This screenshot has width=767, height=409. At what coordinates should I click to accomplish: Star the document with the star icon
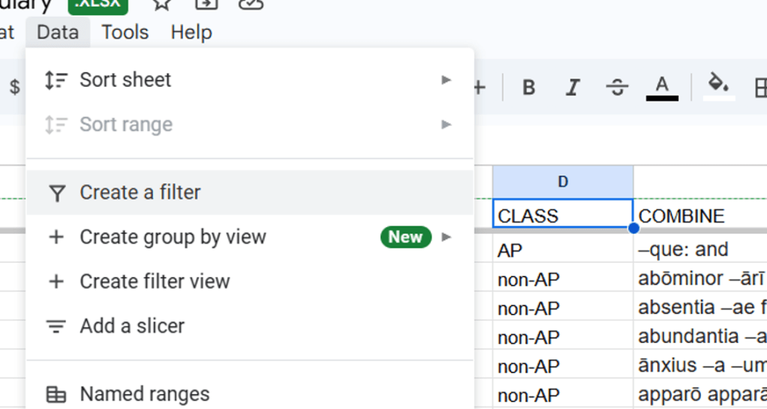point(161,4)
